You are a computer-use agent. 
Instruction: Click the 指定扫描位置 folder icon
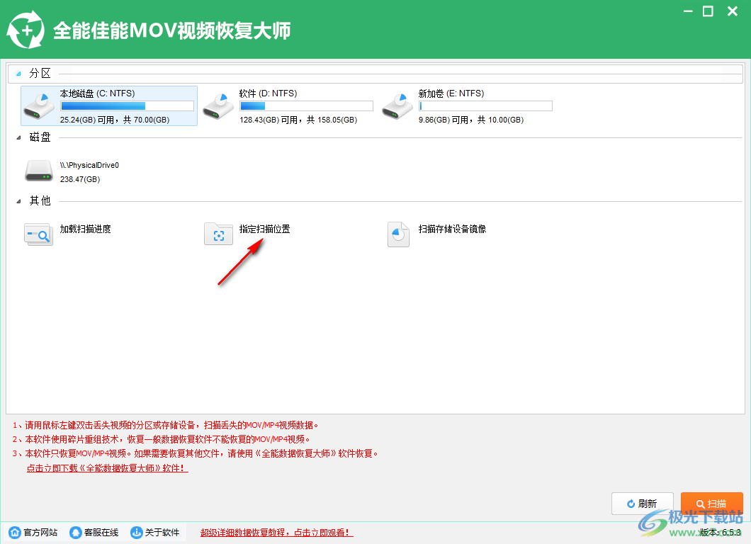click(218, 234)
